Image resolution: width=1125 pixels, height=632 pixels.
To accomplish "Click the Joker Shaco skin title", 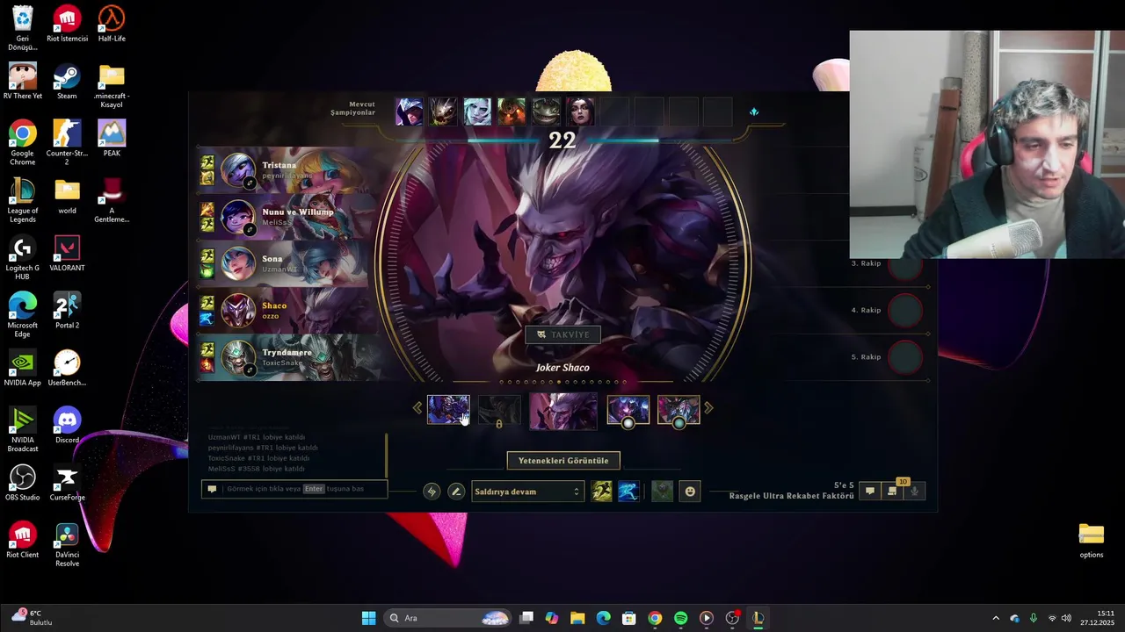I will click(562, 368).
